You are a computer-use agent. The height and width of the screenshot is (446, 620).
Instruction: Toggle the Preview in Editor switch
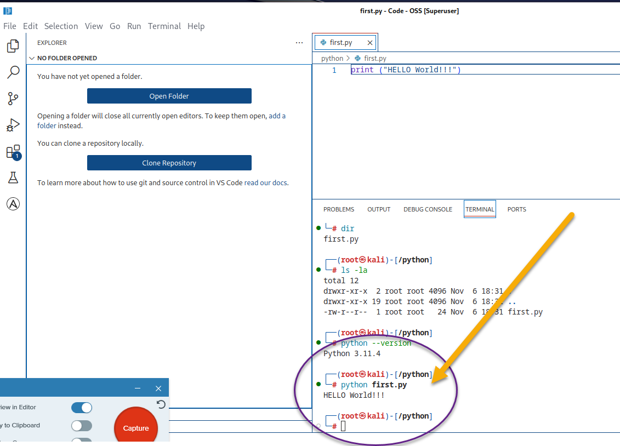82,407
